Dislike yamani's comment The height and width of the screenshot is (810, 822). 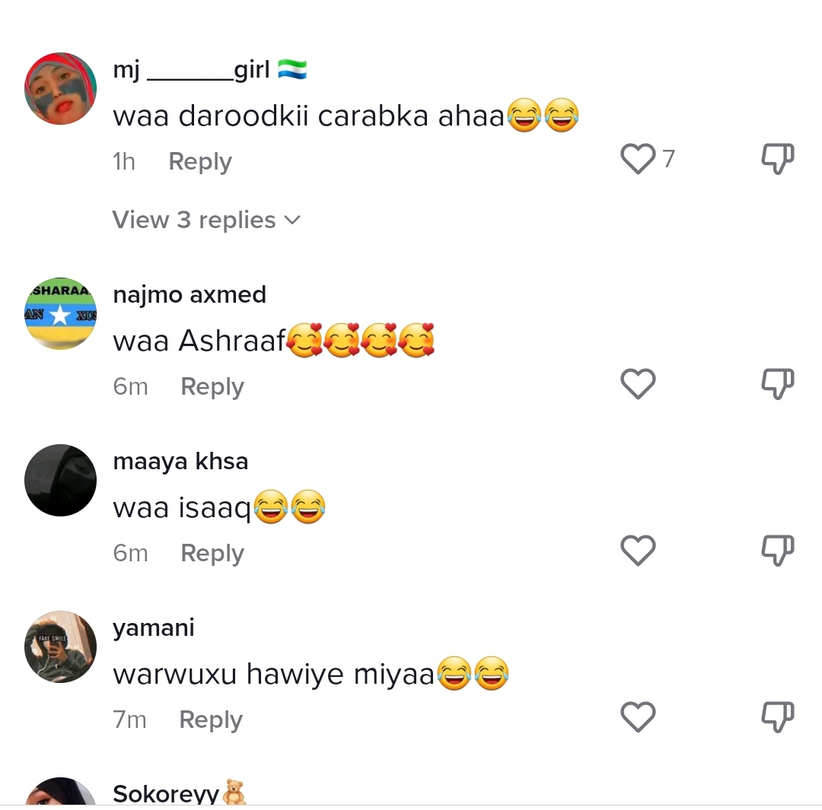click(x=777, y=716)
